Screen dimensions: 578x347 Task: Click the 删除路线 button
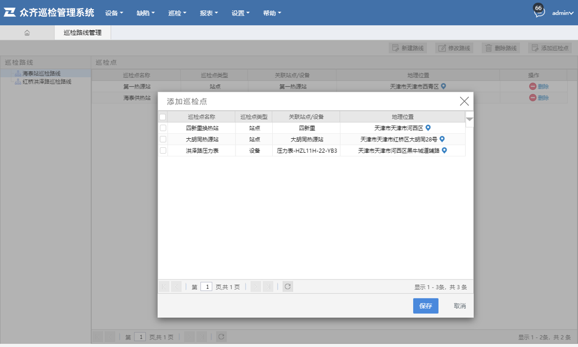click(x=501, y=48)
